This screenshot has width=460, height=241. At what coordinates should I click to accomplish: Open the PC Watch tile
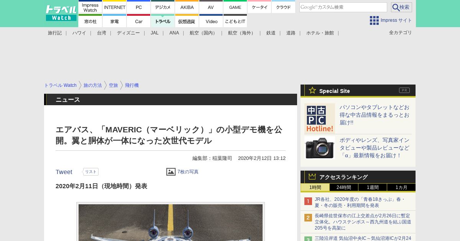(139, 7)
